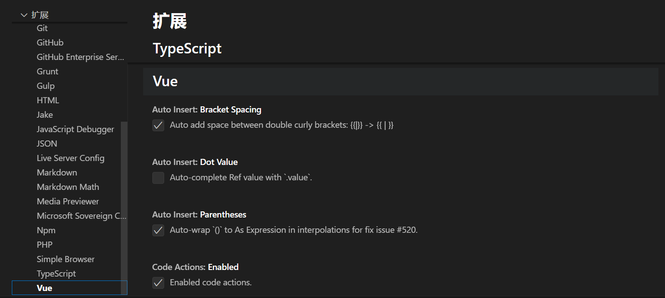This screenshot has width=665, height=298.
Task: Enable the Dot Value checkbox
Action: pyautogui.click(x=158, y=178)
